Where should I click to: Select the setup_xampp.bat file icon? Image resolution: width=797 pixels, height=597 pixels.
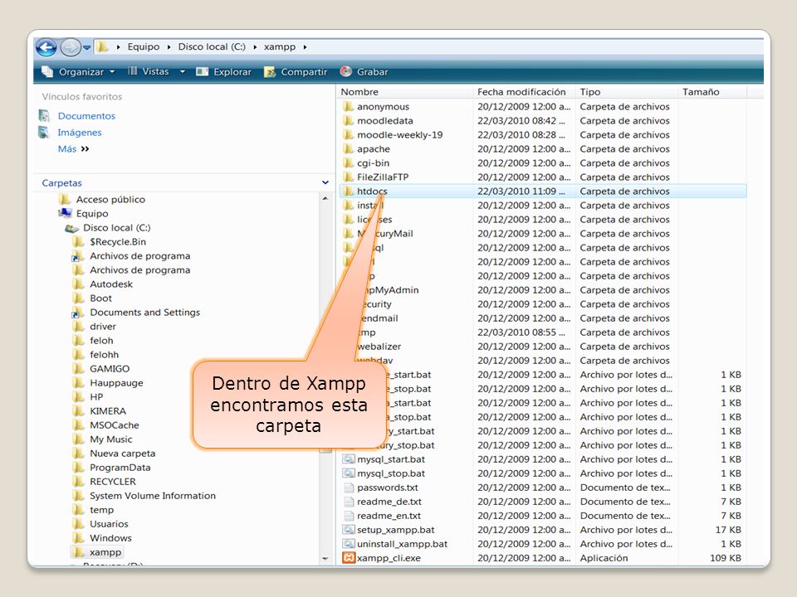coord(348,530)
